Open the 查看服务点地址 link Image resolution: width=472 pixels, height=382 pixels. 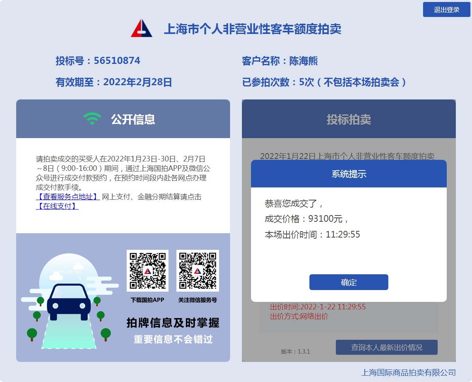[x=68, y=197]
